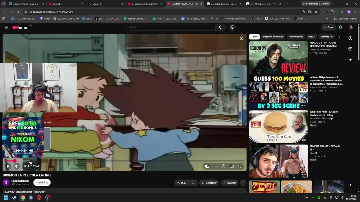Show more filter chips with the right arrow
The width and height of the screenshot is (360, 202).
339,37
